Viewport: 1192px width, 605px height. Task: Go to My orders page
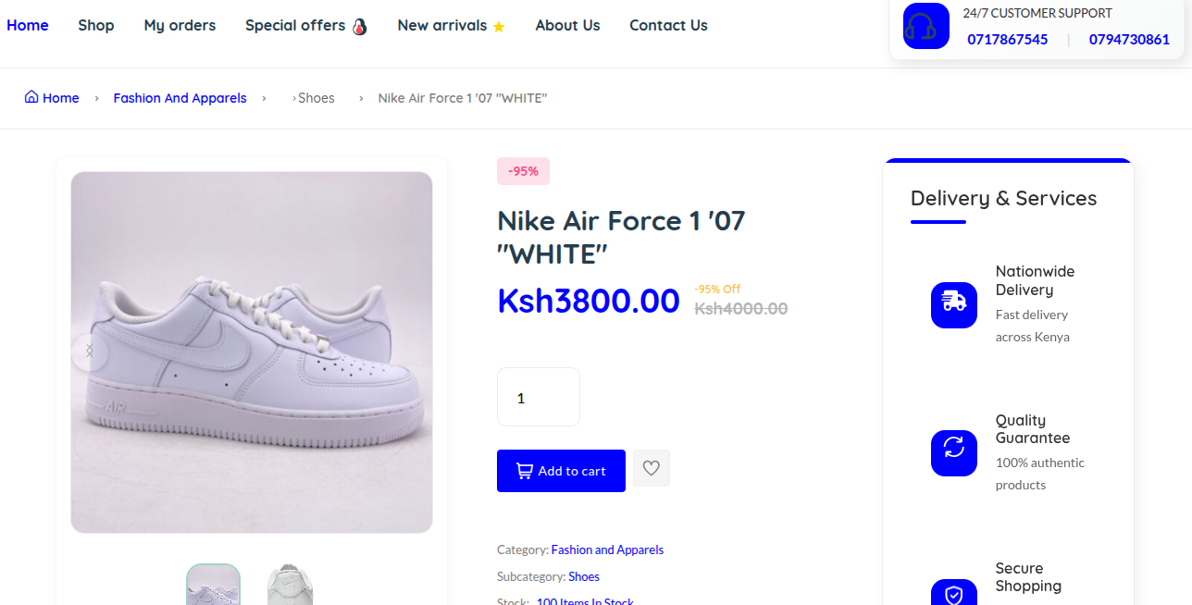(x=180, y=26)
